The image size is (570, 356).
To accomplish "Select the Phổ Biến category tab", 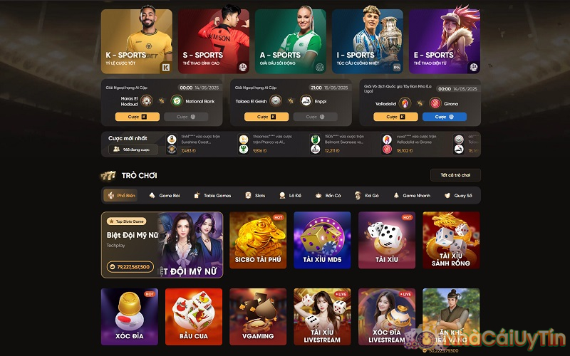I will (121, 195).
